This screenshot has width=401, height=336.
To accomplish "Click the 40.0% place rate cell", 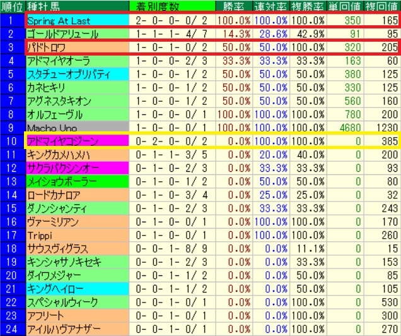I will point(310,155).
